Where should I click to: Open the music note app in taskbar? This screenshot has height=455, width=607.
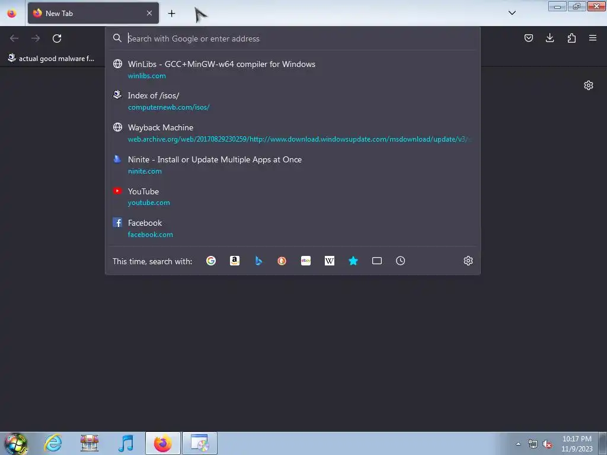(126, 443)
